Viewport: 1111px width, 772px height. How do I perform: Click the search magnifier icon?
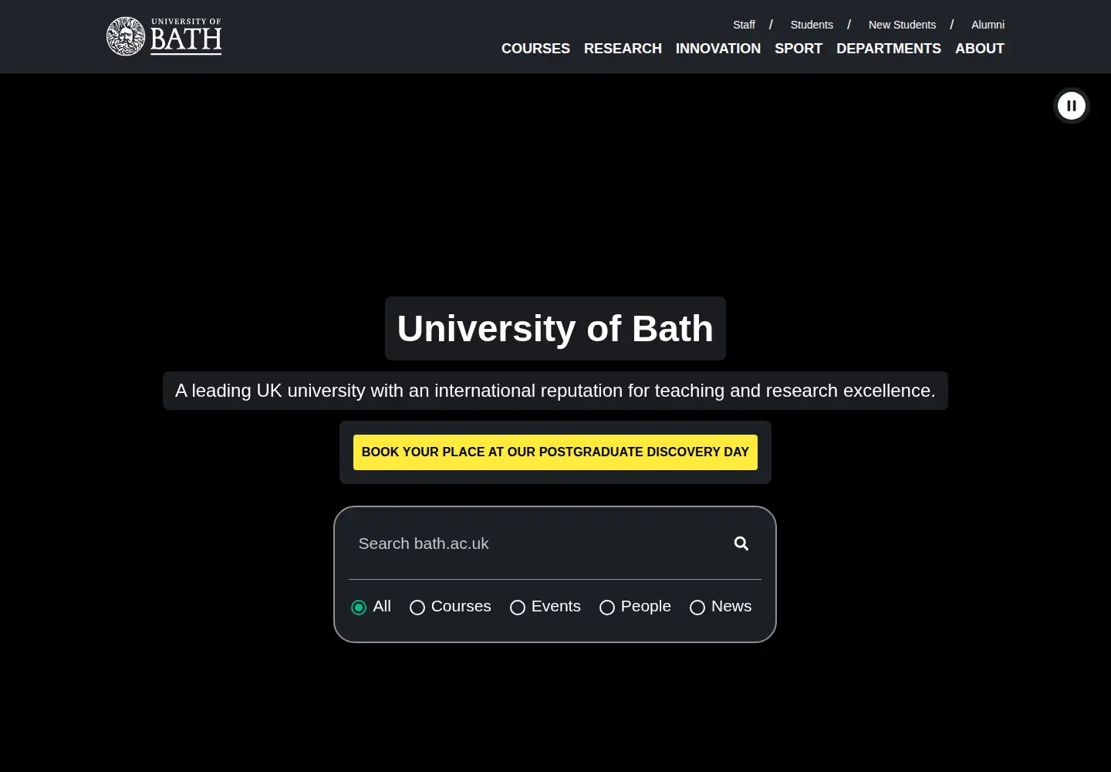tap(741, 543)
